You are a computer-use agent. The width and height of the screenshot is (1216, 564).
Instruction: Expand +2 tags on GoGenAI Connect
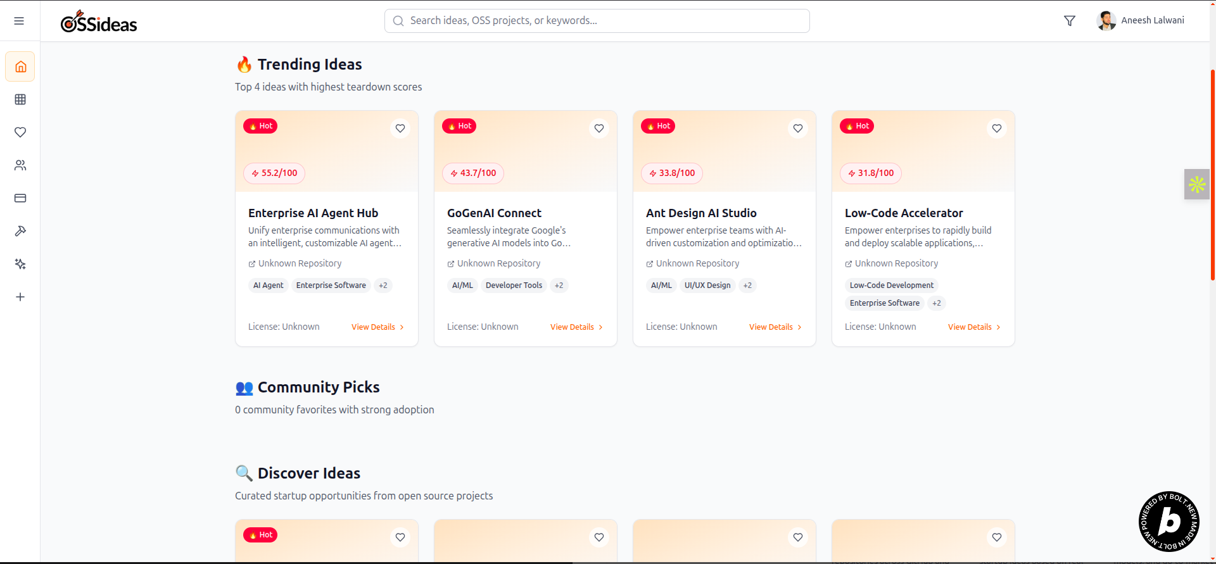point(559,285)
